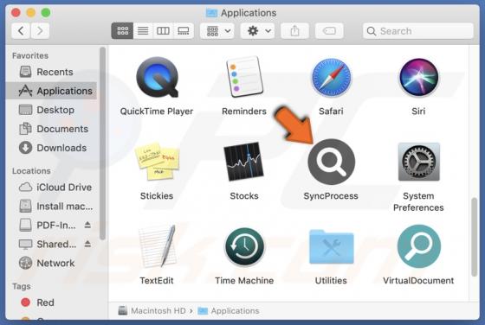The height and width of the screenshot is (325, 485).
Task: Click the System Preferences name label
Action: 418,202
